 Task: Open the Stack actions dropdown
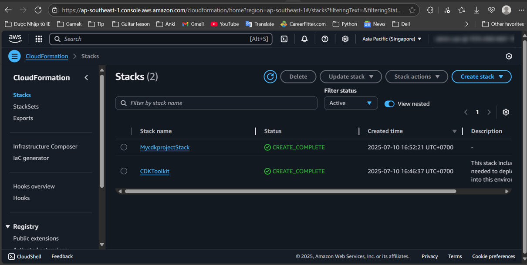(416, 76)
